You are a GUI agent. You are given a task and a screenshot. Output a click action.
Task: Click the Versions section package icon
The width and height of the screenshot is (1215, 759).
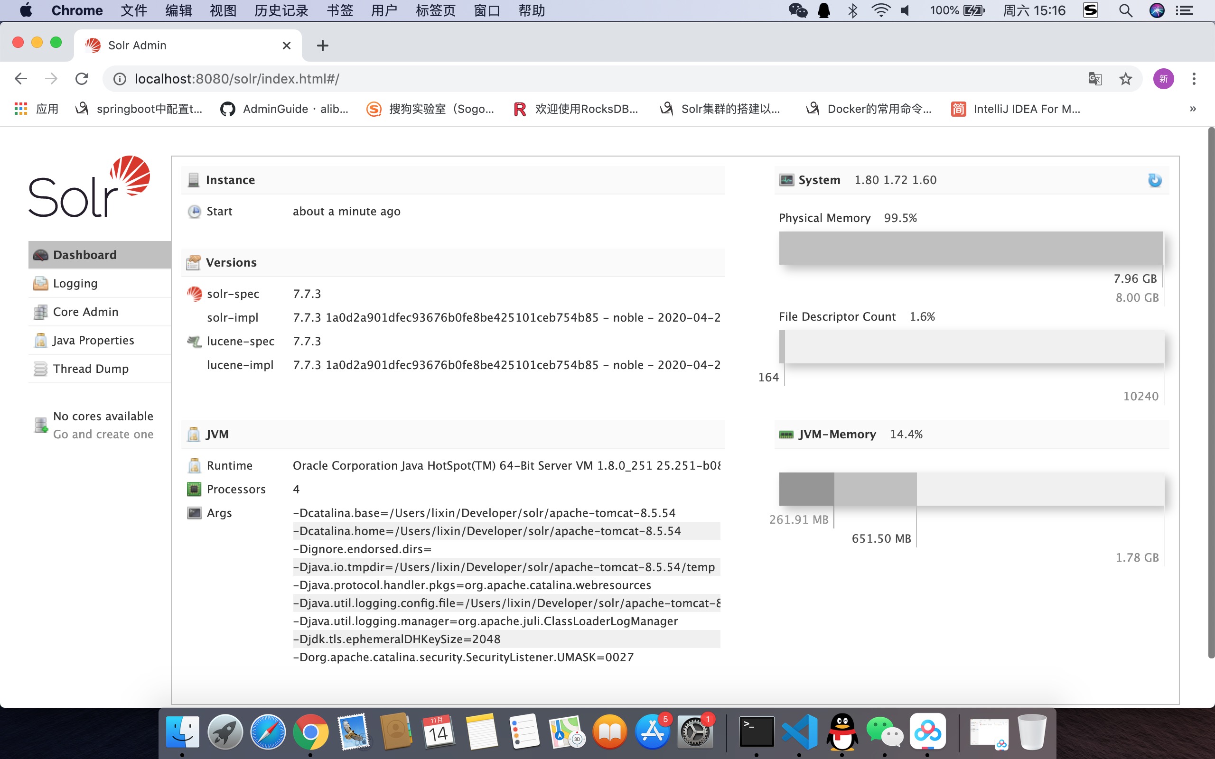pyautogui.click(x=193, y=262)
